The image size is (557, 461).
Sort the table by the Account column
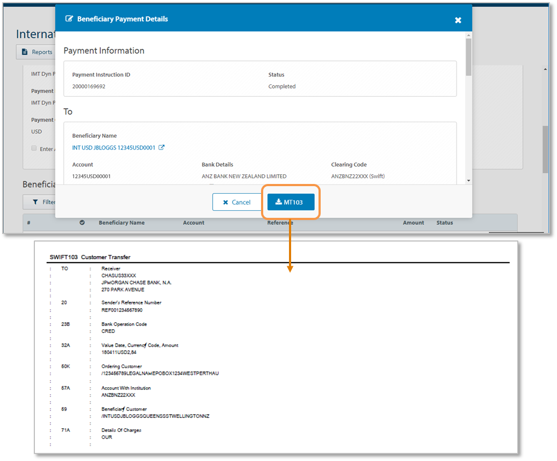pos(193,223)
